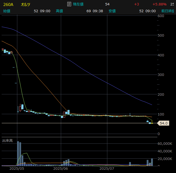Click the 2025/05 date axis label
Viewport: 176px width, 173px height.
[17, 168]
